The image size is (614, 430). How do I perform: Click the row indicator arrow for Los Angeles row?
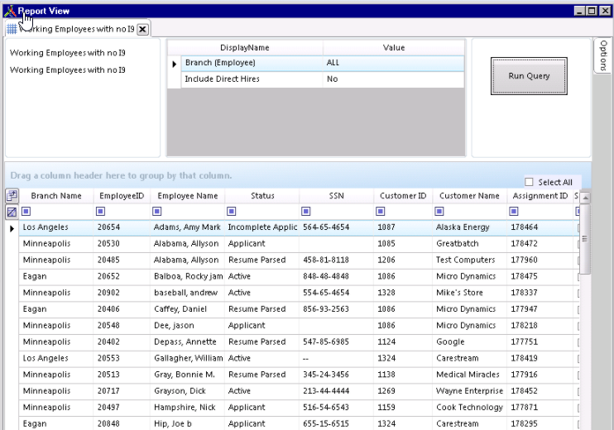tap(12, 228)
